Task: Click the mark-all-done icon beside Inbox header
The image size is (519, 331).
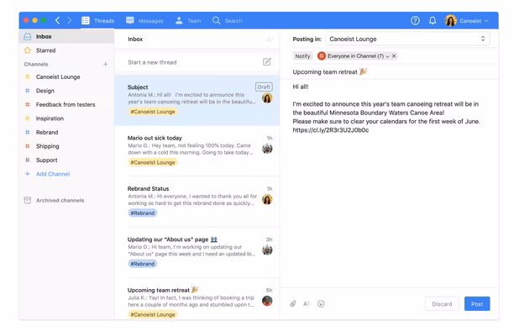Action: (269, 39)
